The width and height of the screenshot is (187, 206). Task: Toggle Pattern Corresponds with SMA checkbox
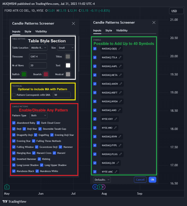14,95
